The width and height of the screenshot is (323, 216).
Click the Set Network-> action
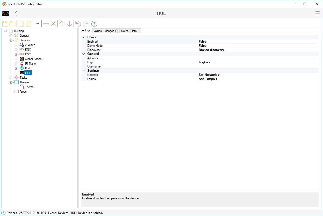pyautogui.click(x=209, y=75)
